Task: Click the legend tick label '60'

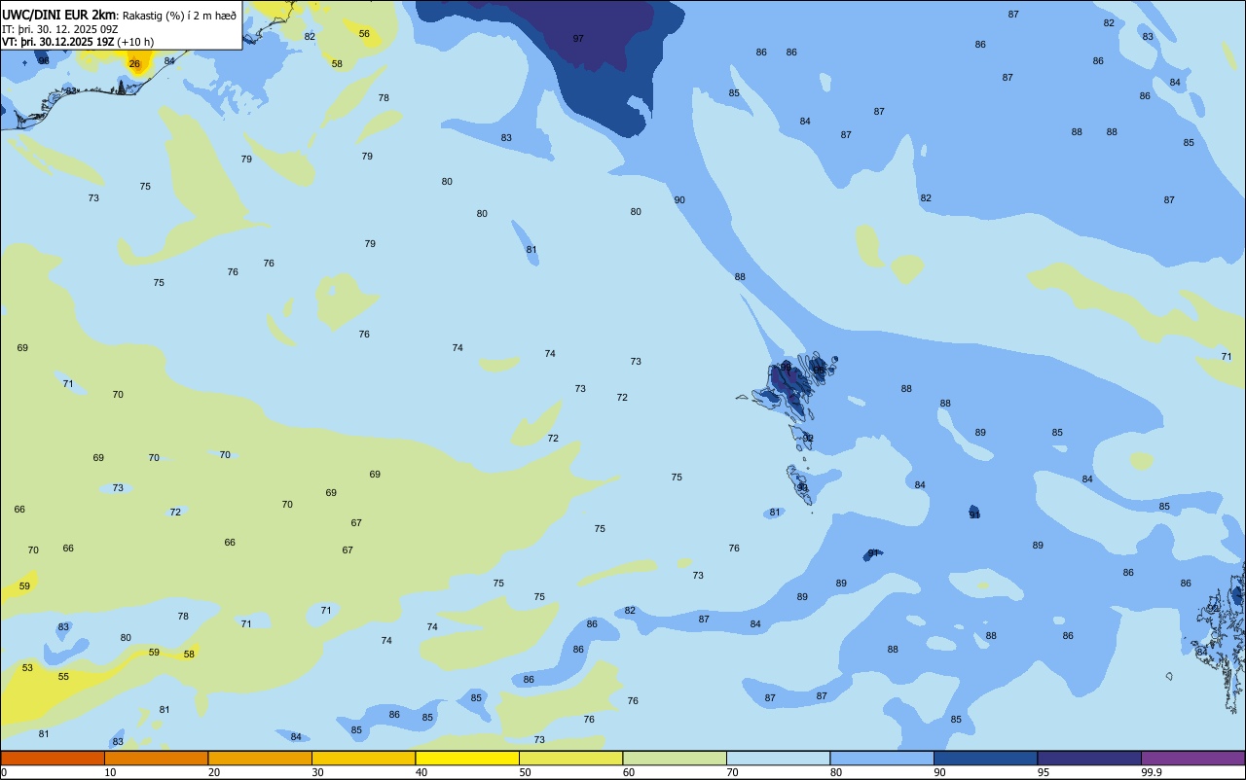Action: click(x=629, y=772)
